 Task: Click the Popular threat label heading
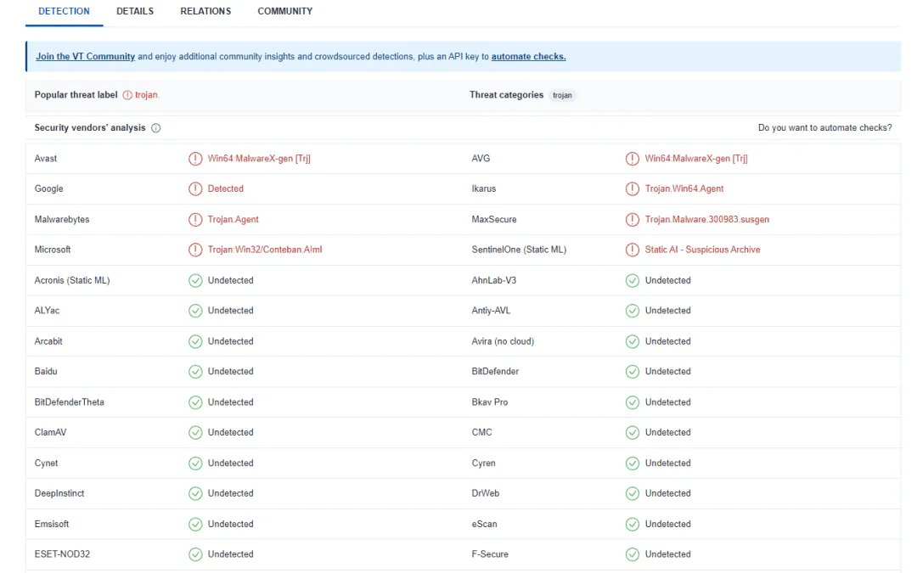76,95
